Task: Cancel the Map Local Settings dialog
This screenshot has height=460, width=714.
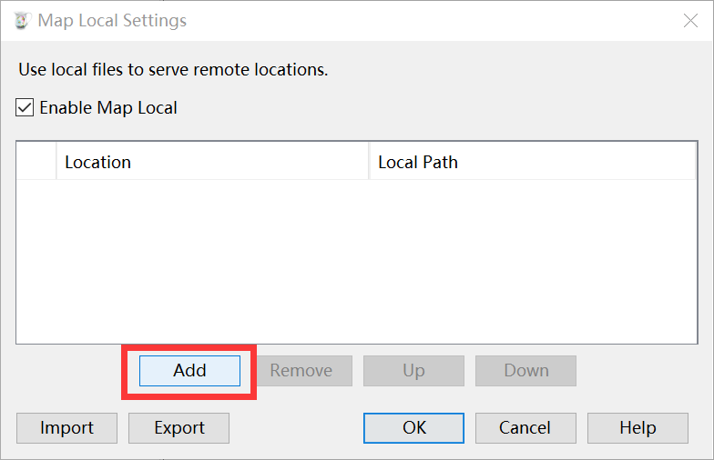Action: 526,428
